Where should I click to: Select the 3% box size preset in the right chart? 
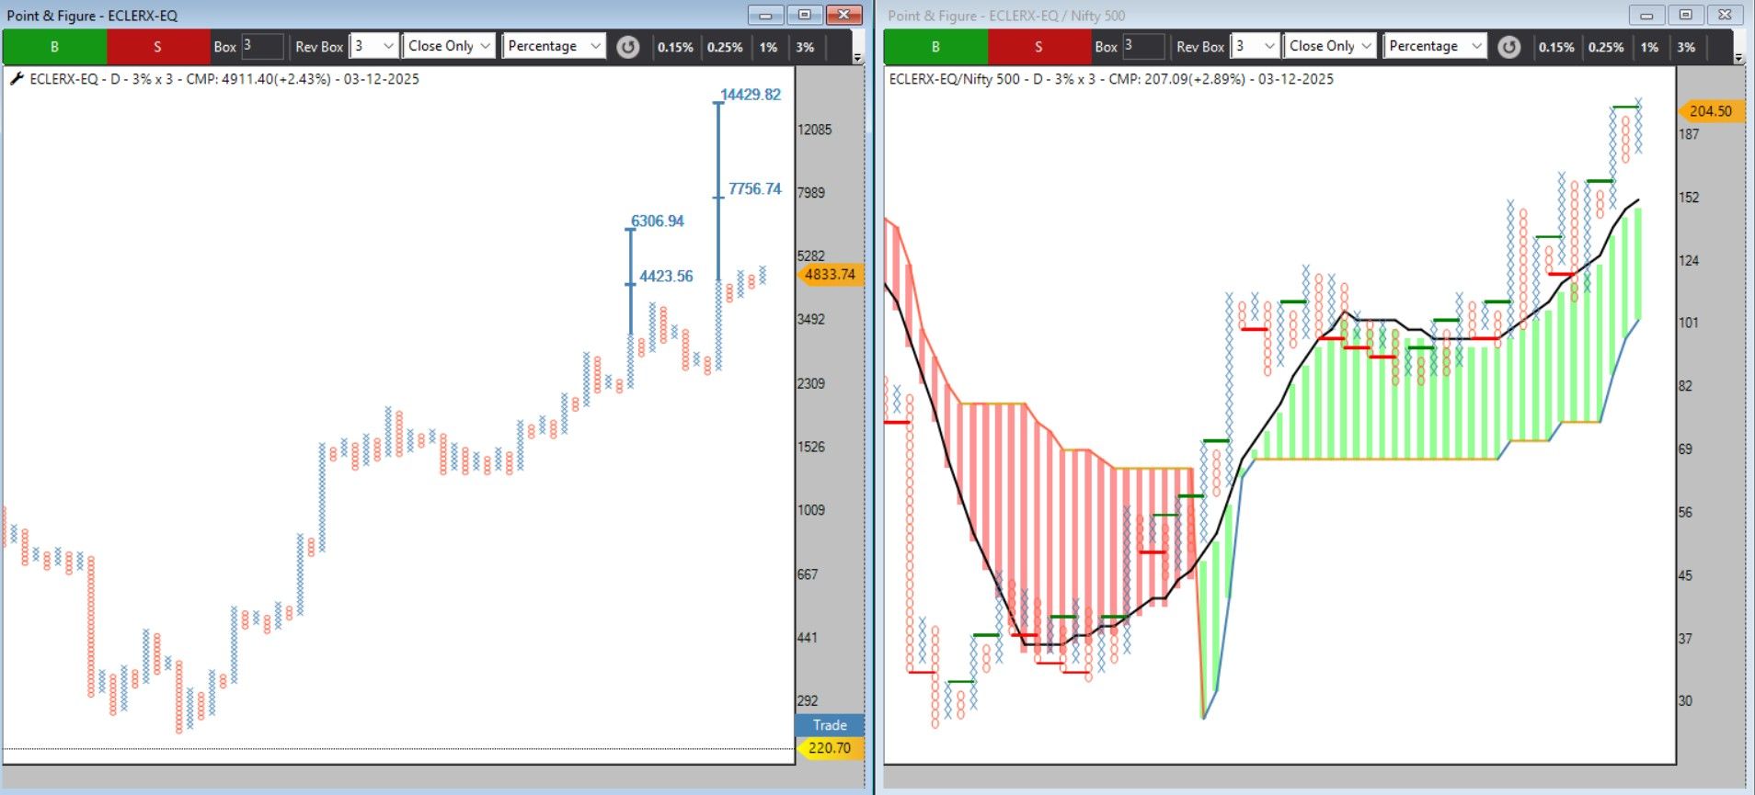(x=1686, y=47)
